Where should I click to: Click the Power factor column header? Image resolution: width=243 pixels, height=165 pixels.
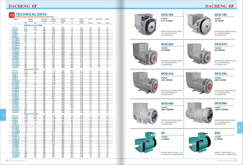point(82,20)
